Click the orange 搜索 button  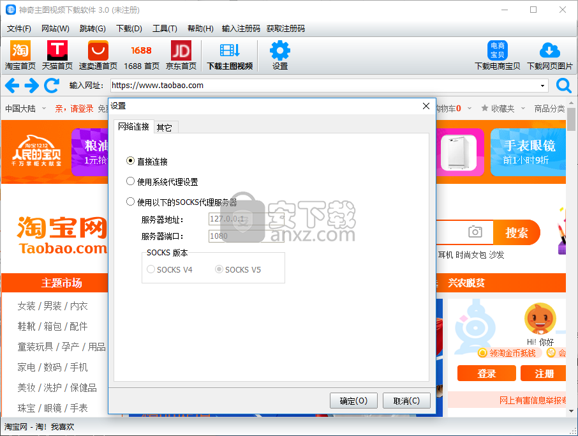(x=517, y=232)
